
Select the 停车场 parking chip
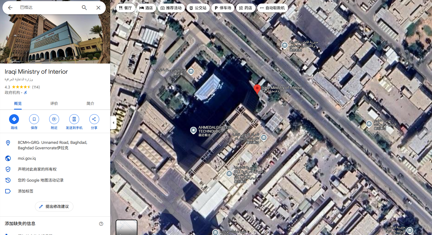(223, 8)
